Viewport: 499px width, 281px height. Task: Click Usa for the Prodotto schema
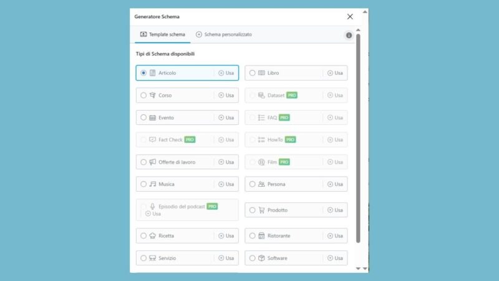point(335,210)
